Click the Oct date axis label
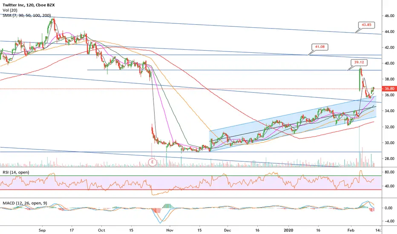The height and width of the screenshot is (234, 397). pyautogui.click(x=101, y=230)
